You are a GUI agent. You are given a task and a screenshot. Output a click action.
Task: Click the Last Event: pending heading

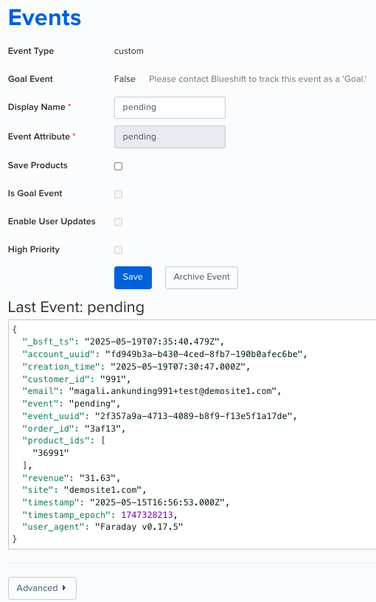[x=76, y=307]
